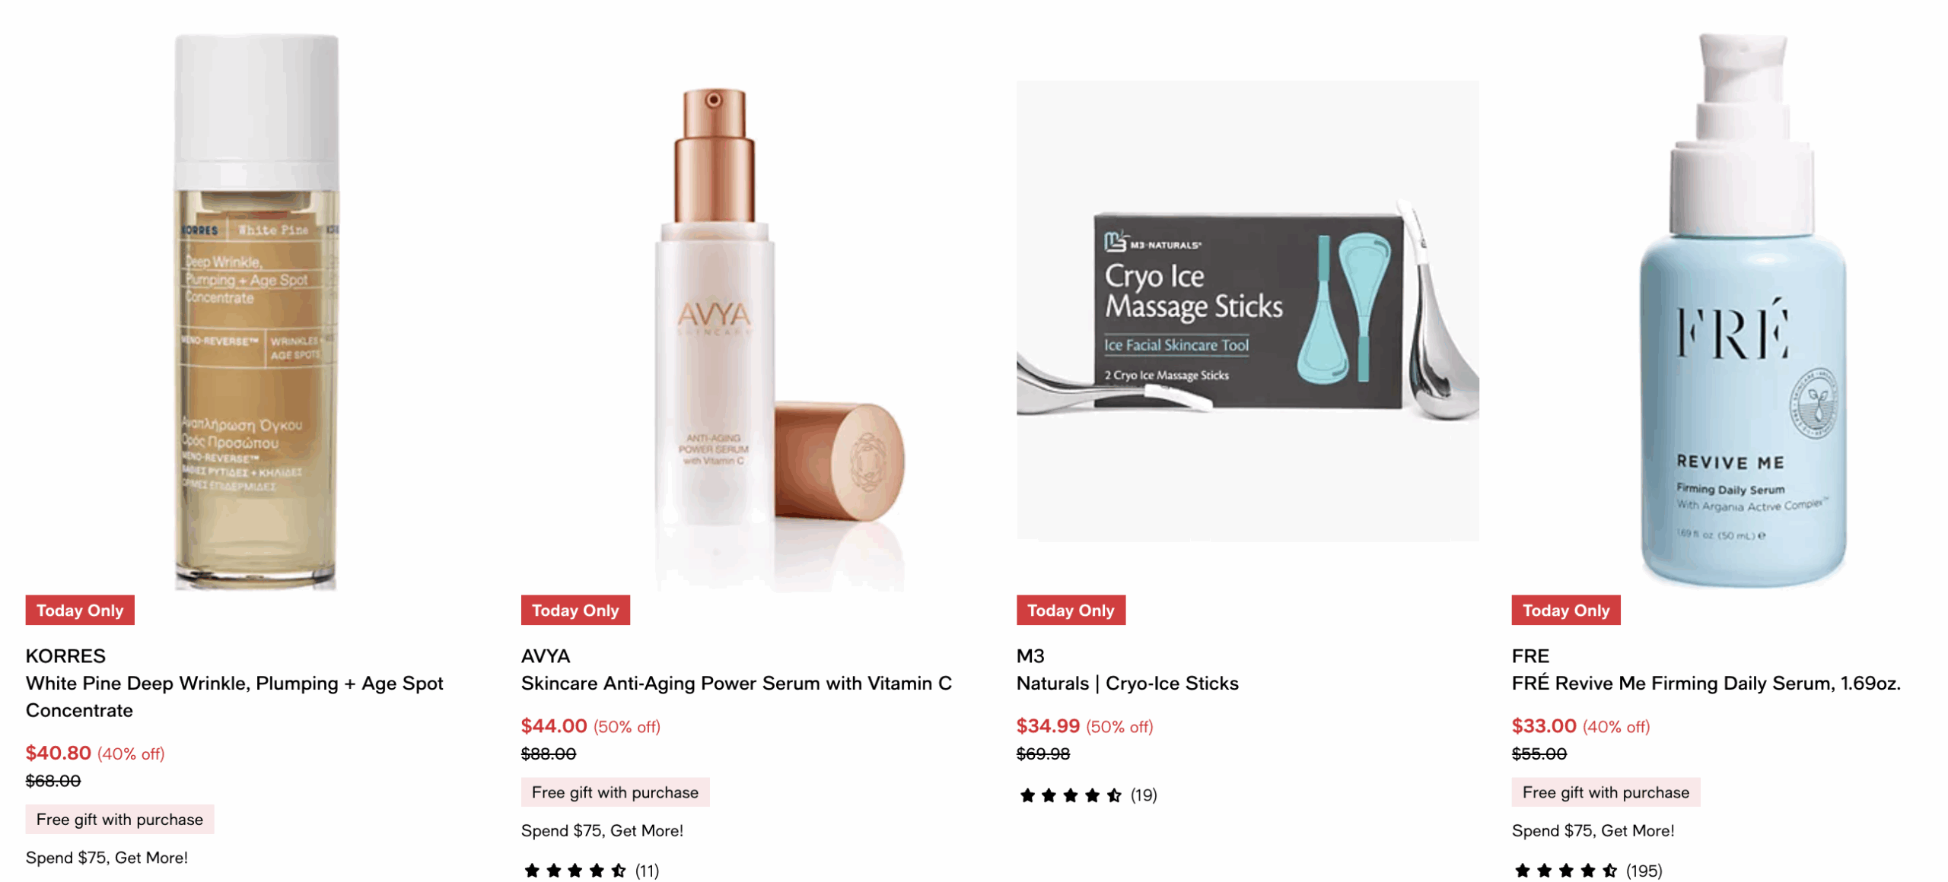Open the FRÉ Revive Me bottle image

click(1742, 311)
